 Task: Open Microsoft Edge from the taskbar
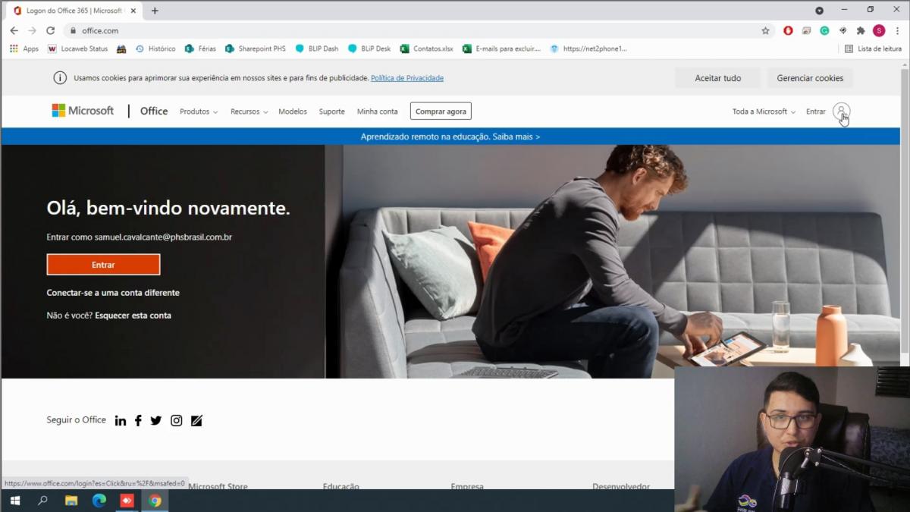coord(99,501)
